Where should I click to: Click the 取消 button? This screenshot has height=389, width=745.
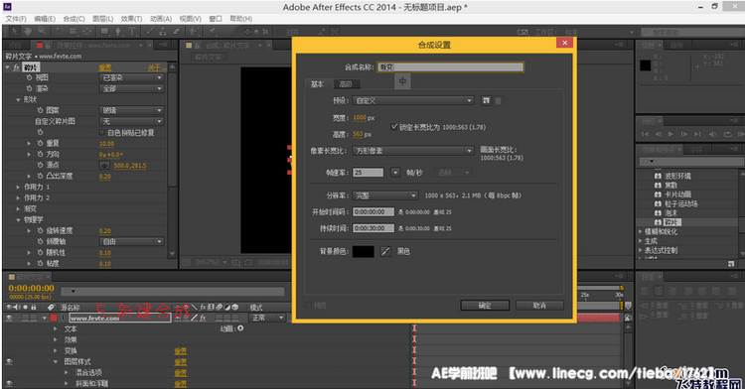pyautogui.click(x=539, y=306)
